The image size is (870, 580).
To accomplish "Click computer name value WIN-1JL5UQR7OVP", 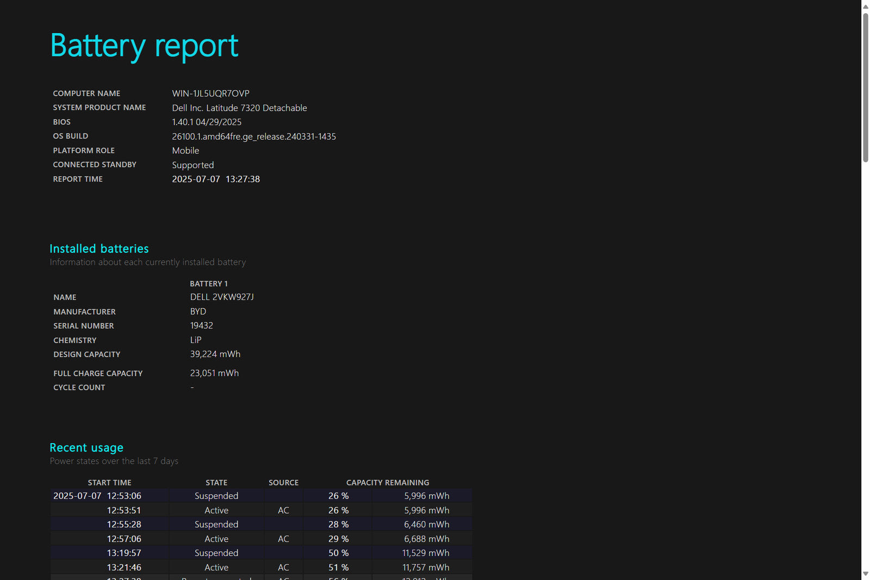I will [x=210, y=93].
